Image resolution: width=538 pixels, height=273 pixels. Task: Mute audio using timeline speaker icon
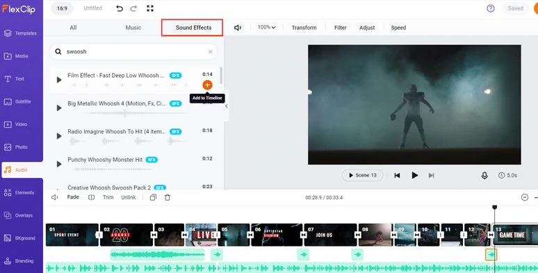[x=54, y=197]
